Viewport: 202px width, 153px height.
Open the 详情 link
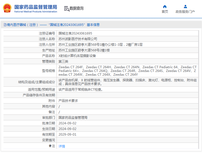pos(62,146)
